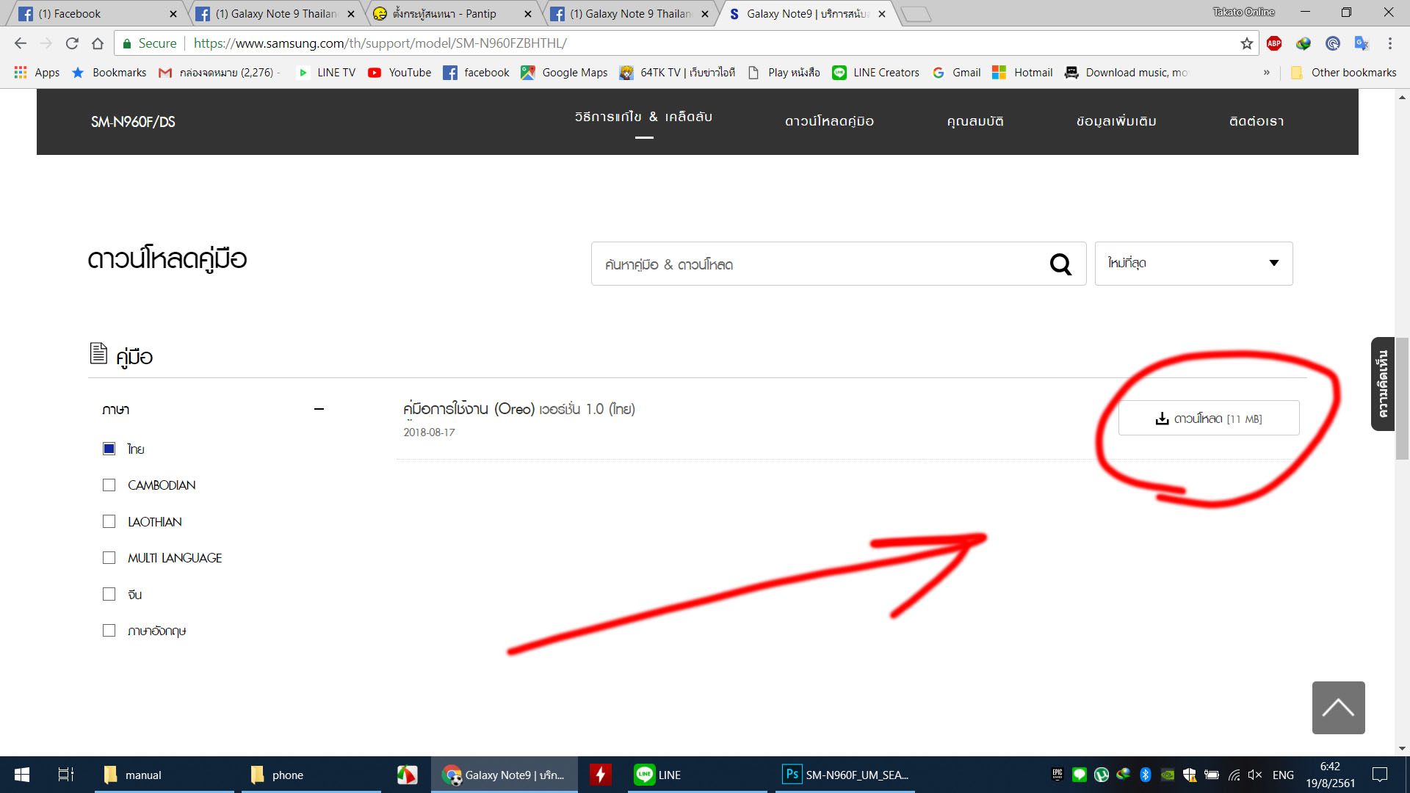The image size is (1410, 793).
Task: Click the browser address bar URL
Action: [380, 43]
